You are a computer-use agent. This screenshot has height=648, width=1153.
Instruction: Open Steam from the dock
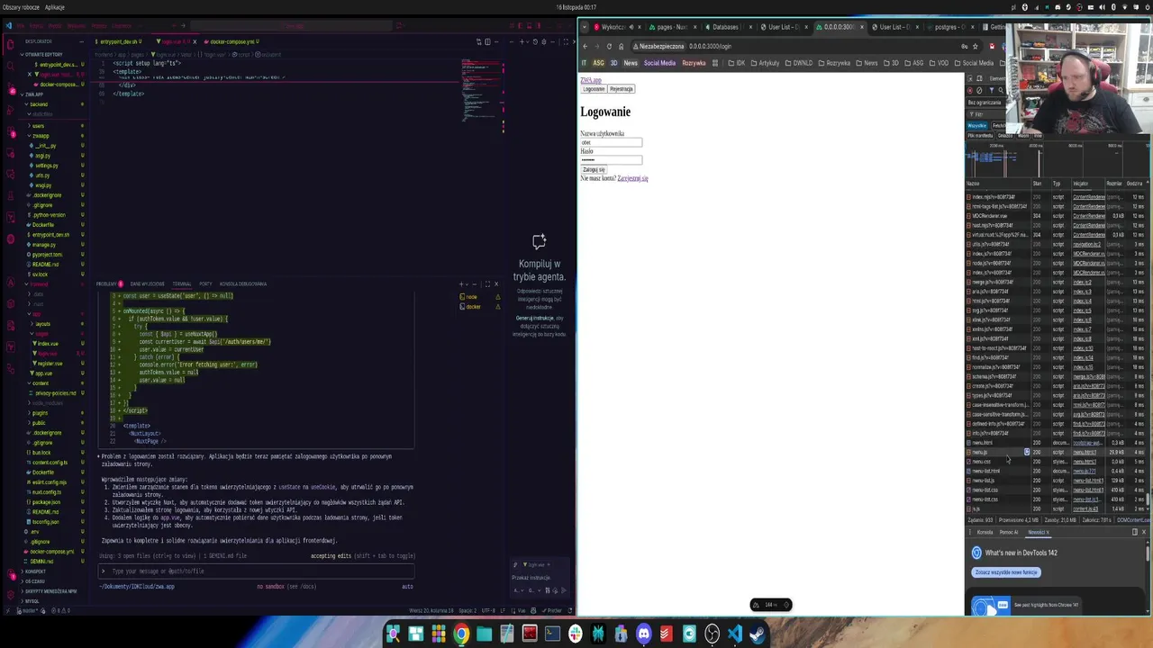(757, 634)
